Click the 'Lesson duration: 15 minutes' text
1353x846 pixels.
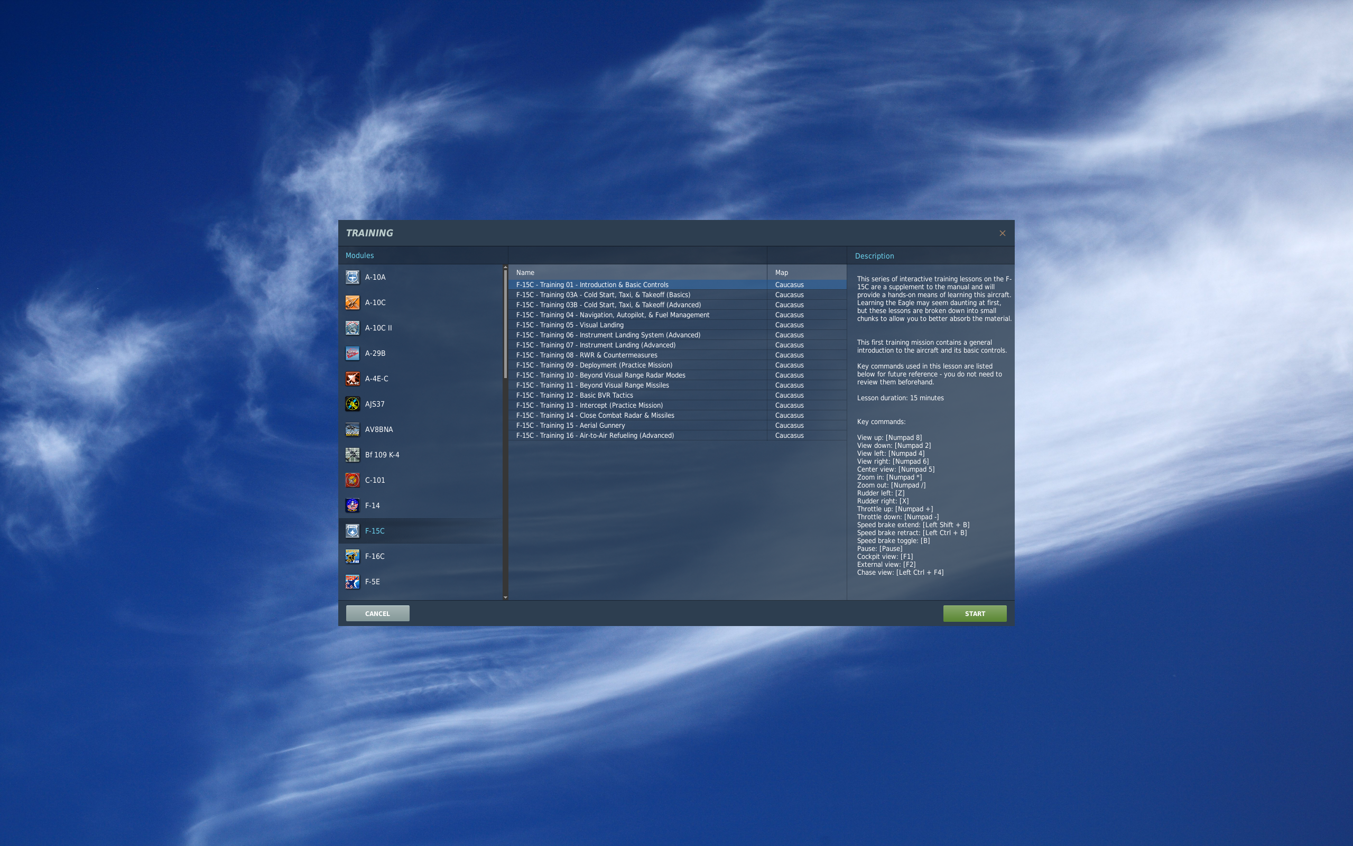tap(900, 398)
